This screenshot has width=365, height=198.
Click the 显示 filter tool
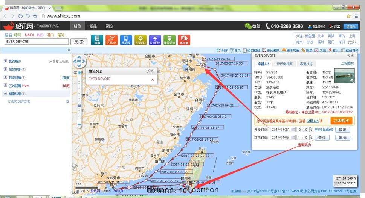click(235, 50)
